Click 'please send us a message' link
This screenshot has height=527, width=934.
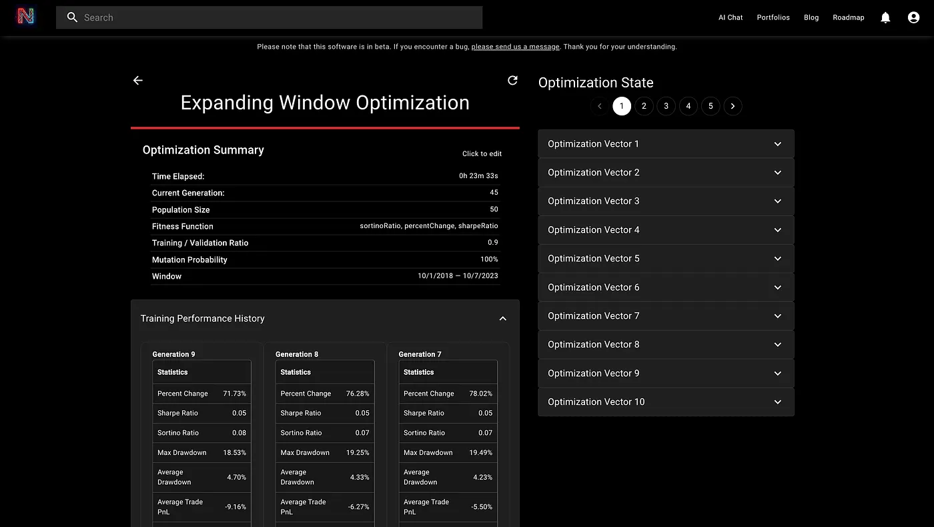516,47
